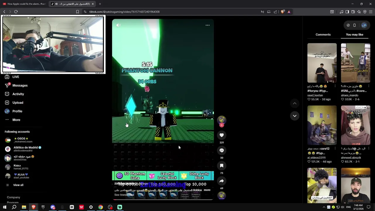Follow the creator via red plus badge
375x211 pixels.
pos(221,125)
